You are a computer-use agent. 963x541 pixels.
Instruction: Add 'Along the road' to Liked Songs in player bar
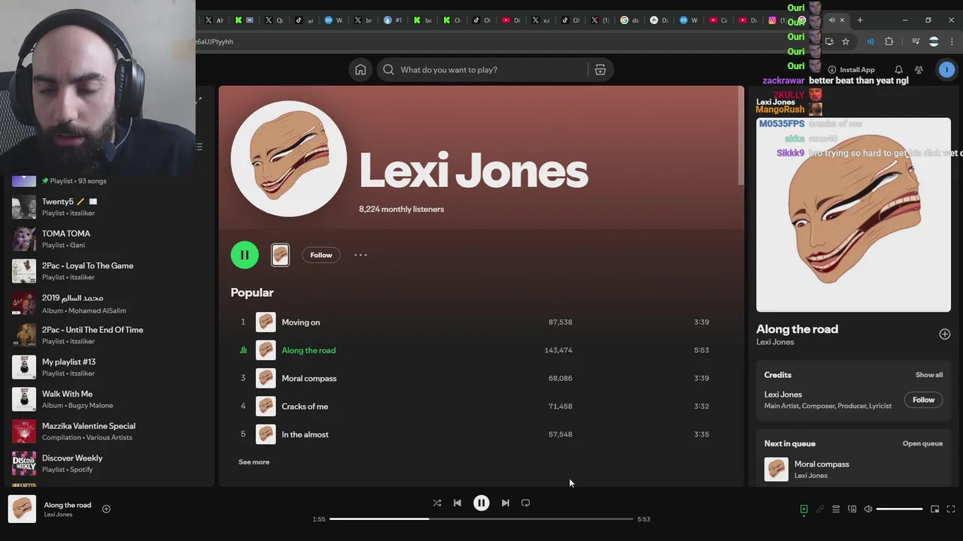point(106,509)
